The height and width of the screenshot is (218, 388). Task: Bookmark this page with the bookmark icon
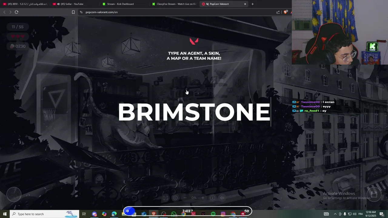[73, 12]
